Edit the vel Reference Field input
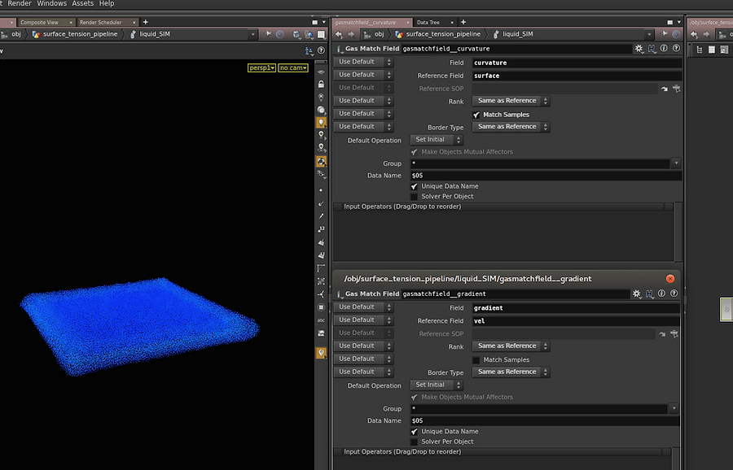 576,321
